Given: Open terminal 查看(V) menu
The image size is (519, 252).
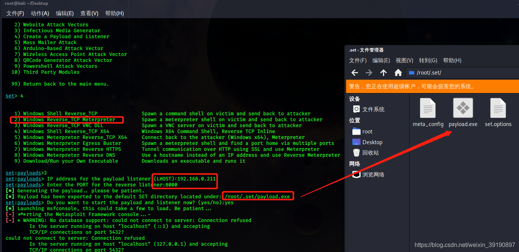Looking at the screenshot, I should [x=89, y=13].
